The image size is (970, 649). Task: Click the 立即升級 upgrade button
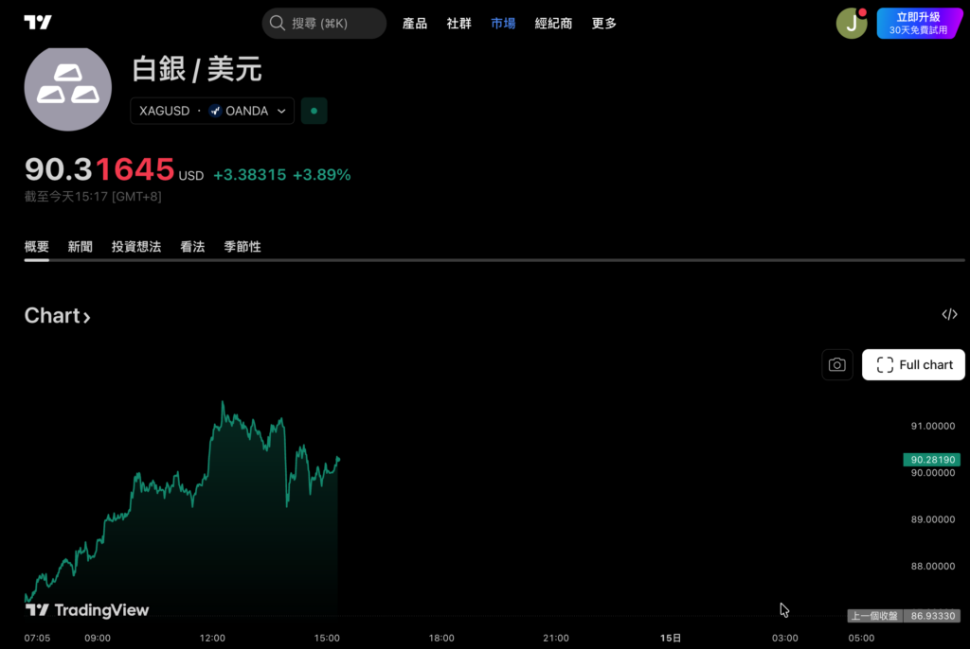click(x=918, y=23)
